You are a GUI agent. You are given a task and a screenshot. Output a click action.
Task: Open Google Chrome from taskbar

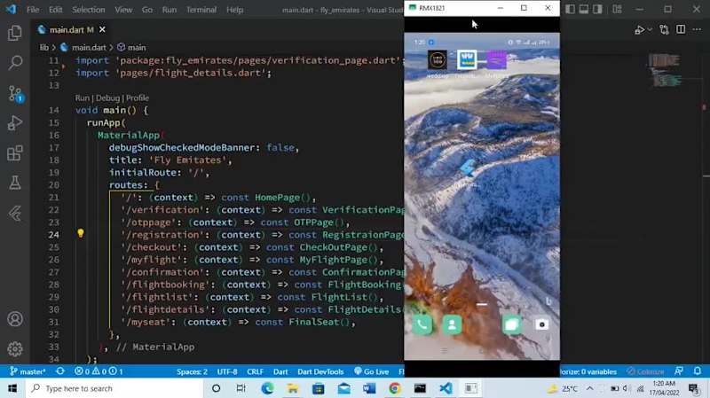[x=394, y=388]
